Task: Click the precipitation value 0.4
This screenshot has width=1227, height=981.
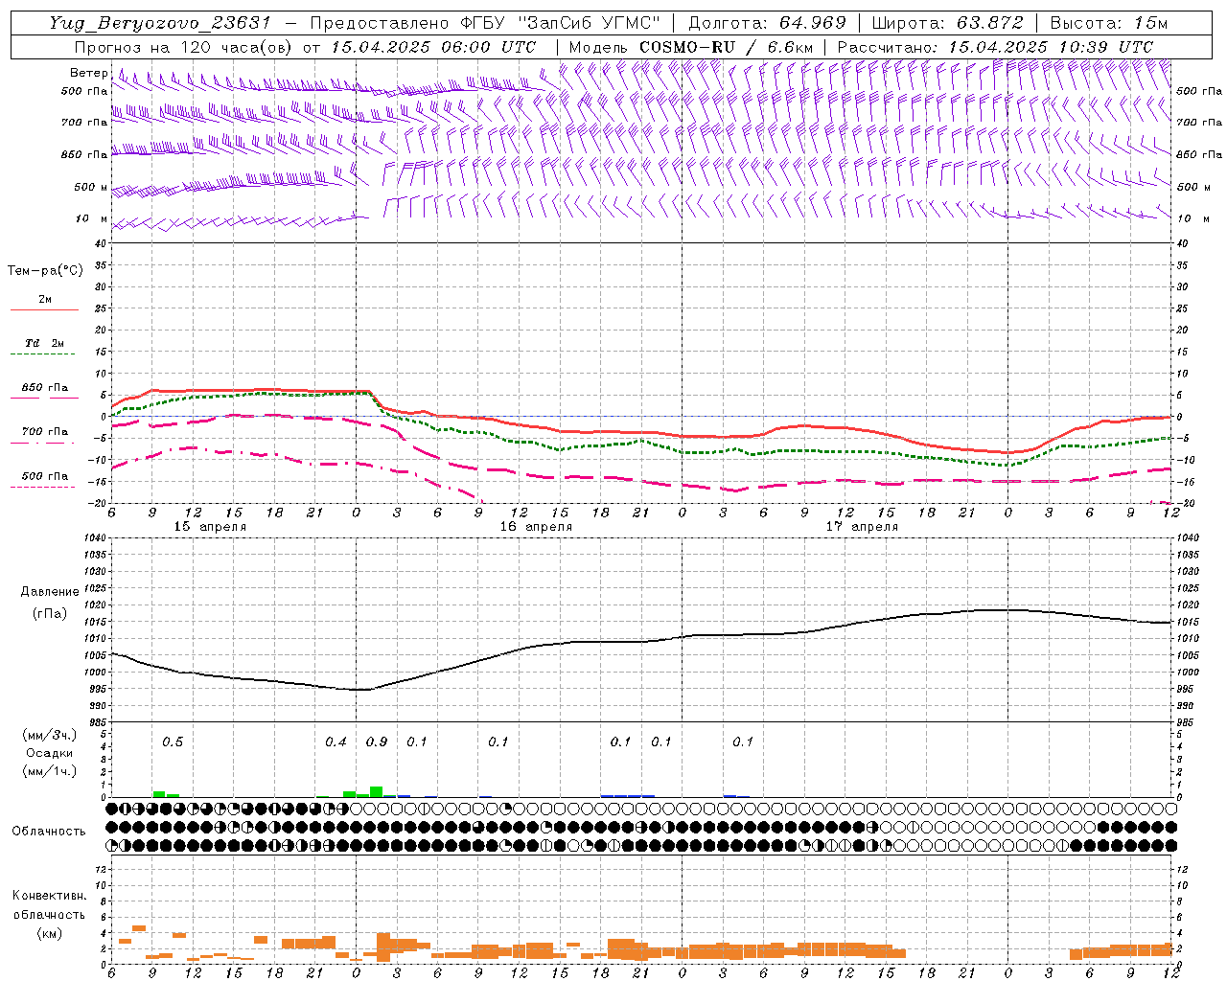Action: (336, 742)
